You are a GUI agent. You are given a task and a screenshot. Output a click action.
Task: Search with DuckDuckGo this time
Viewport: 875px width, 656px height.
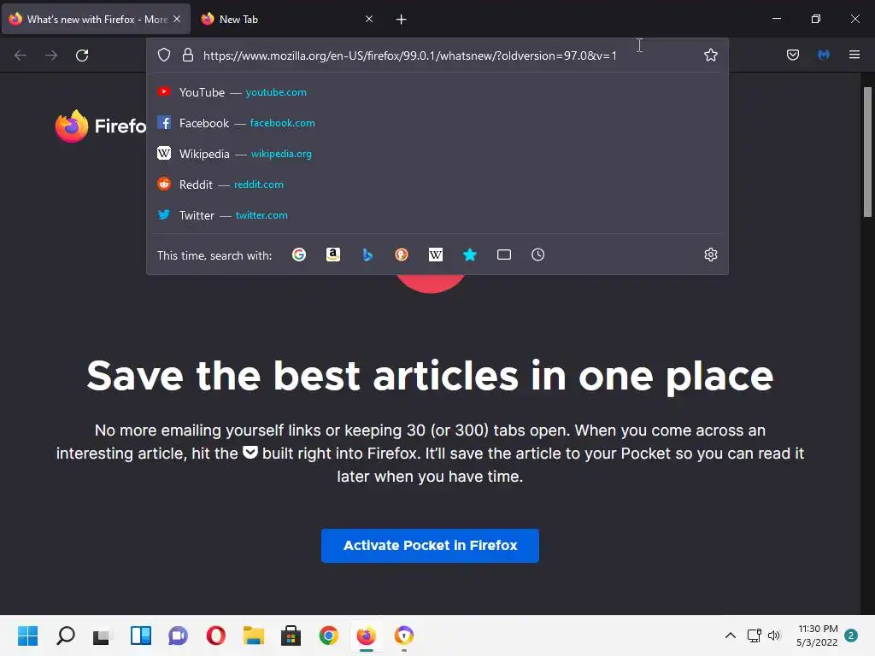pyautogui.click(x=402, y=255)
